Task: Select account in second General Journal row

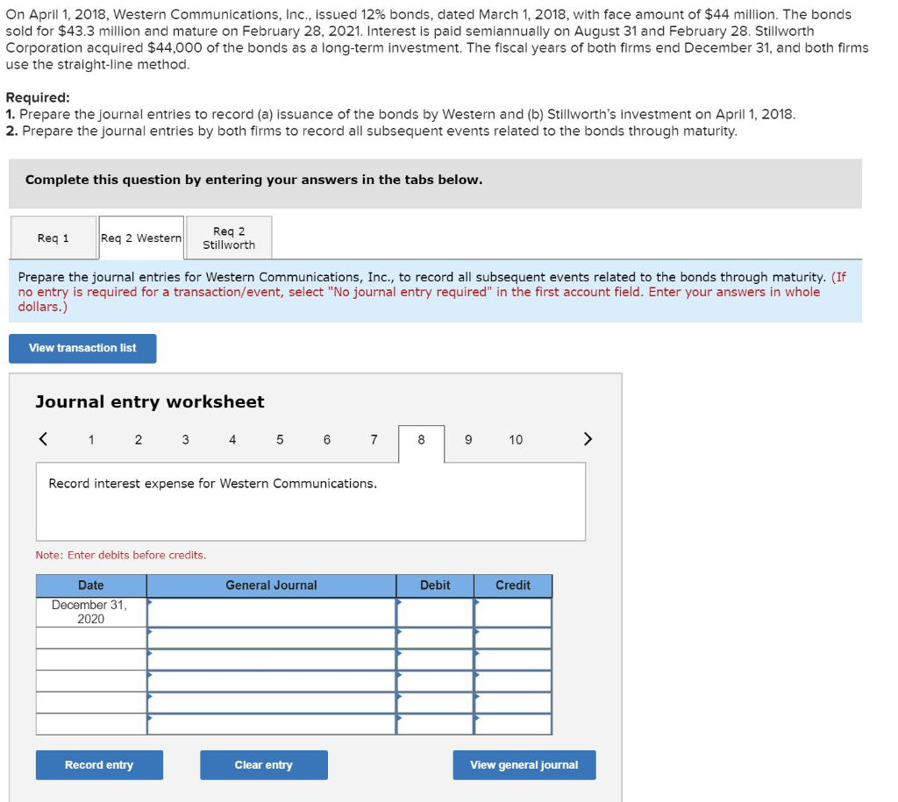Action: pos(272,638)
